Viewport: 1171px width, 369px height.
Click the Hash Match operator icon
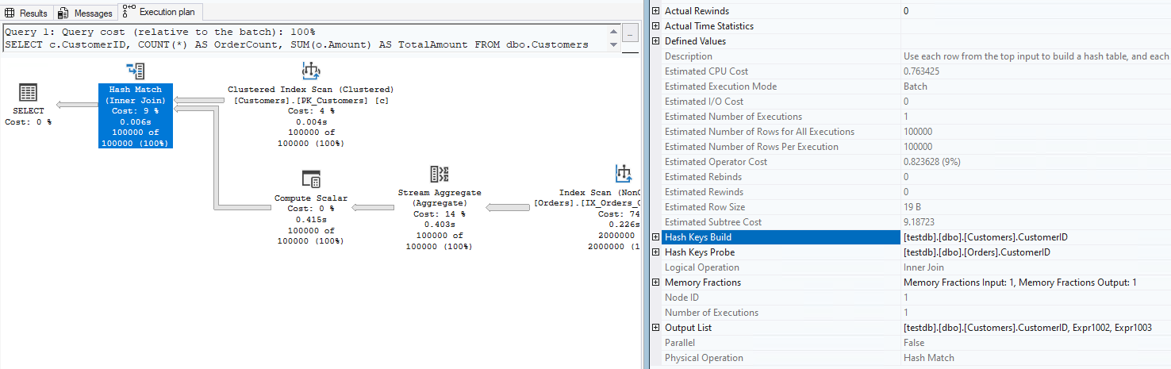[x=136, y=71]
